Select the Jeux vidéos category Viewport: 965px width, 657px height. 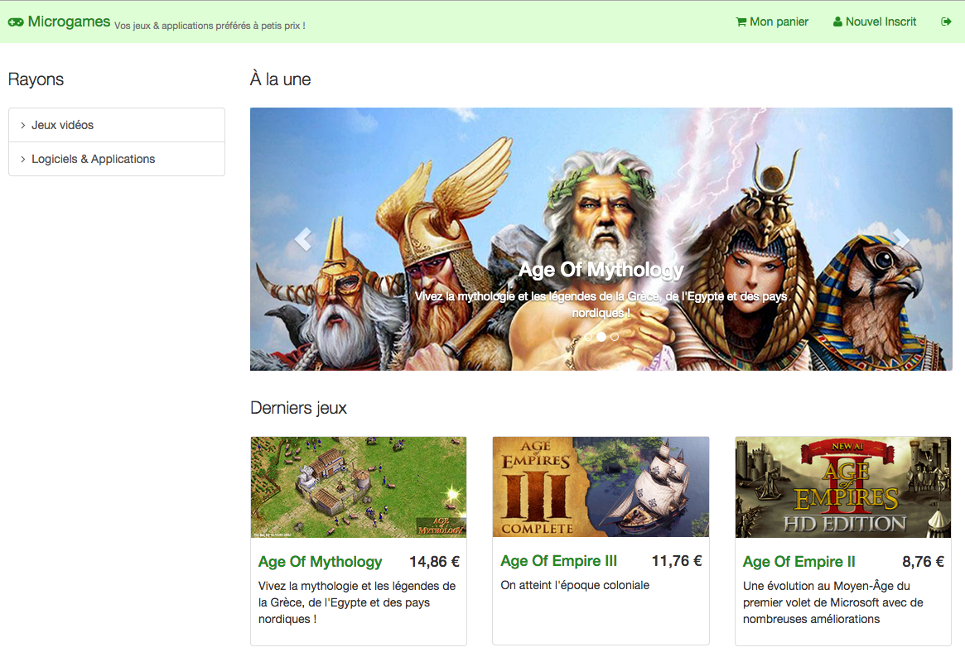pyautogui.click(x=117, y=126)
